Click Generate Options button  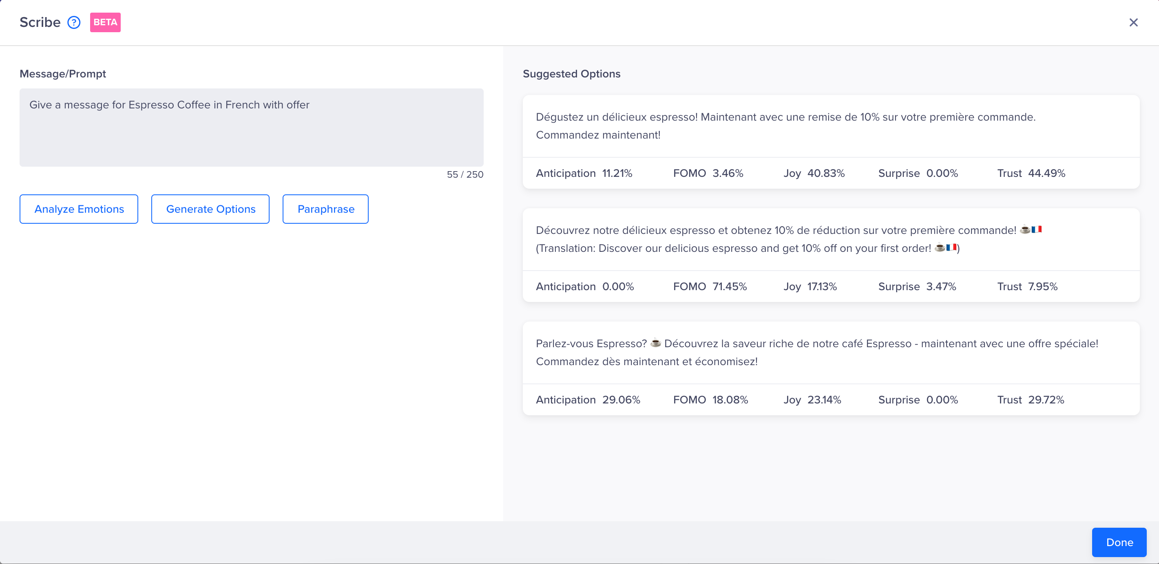[210, 209]
